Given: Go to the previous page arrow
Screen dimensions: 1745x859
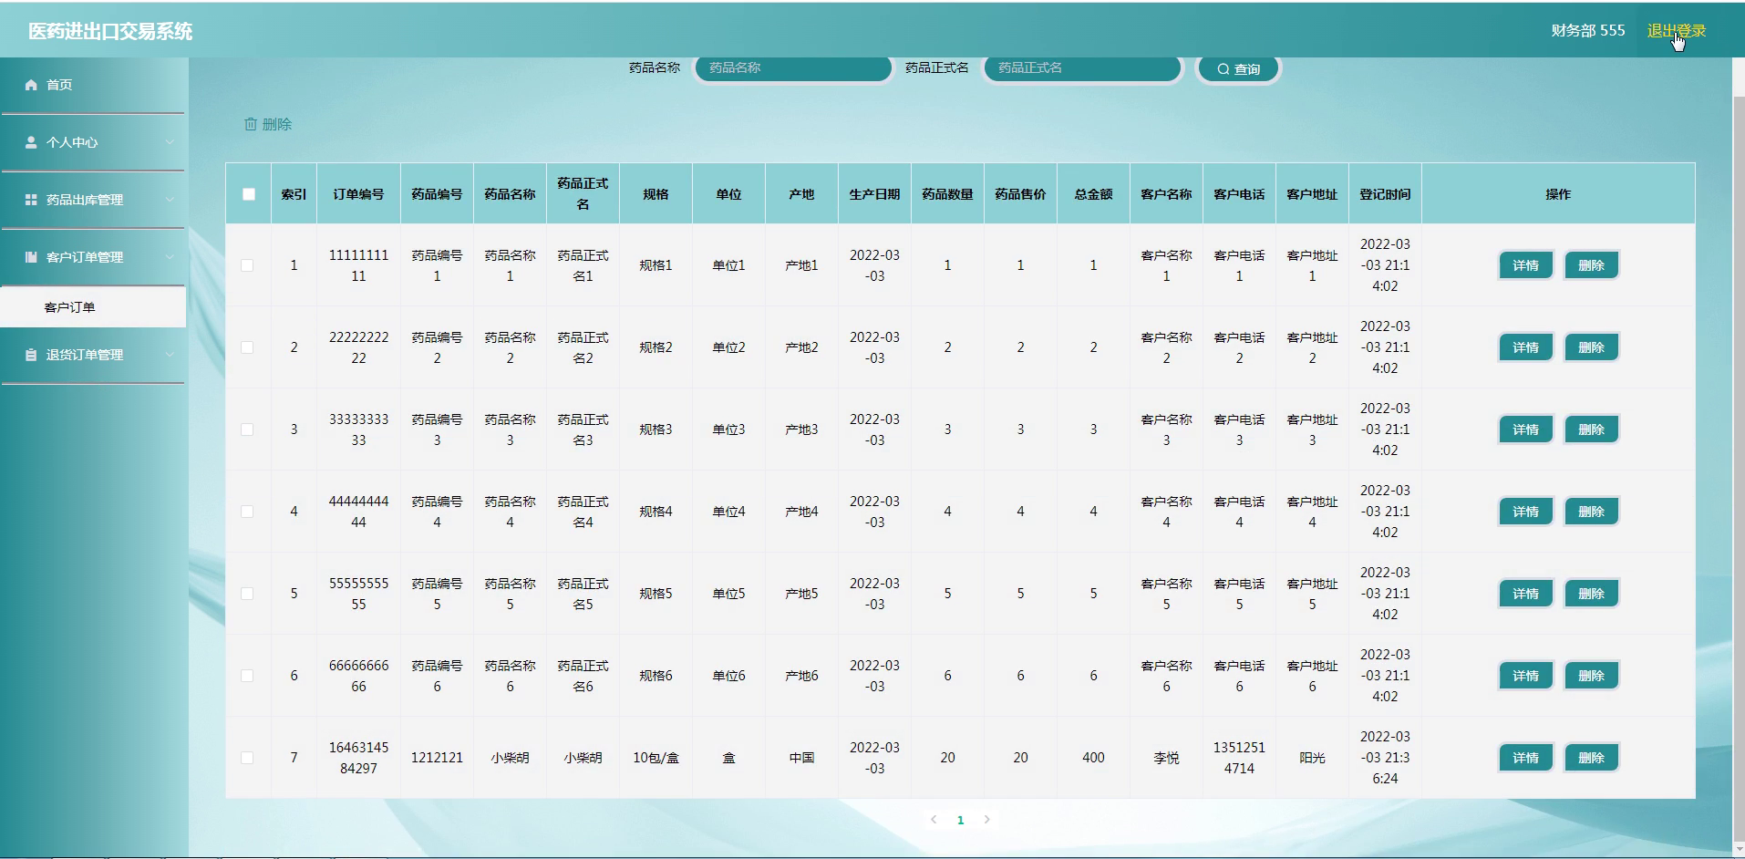Looking at the screenshot, I should click(934, 820).
